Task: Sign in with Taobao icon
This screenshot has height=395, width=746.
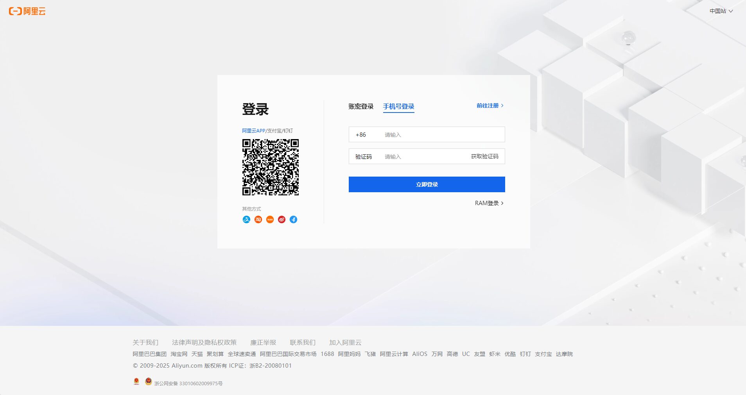Action: click(x=258, y=219)
